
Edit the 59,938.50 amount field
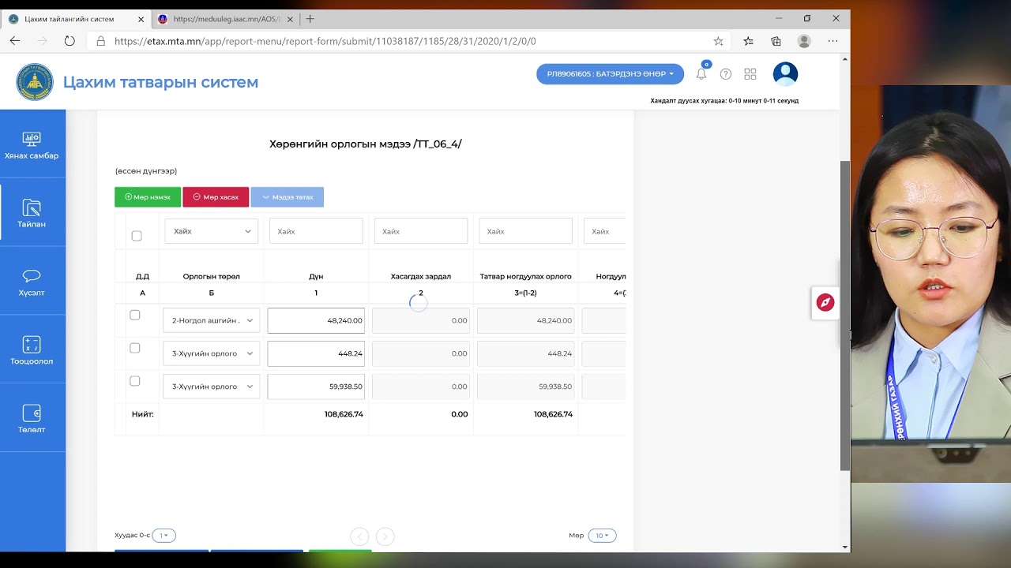point(316,387)
